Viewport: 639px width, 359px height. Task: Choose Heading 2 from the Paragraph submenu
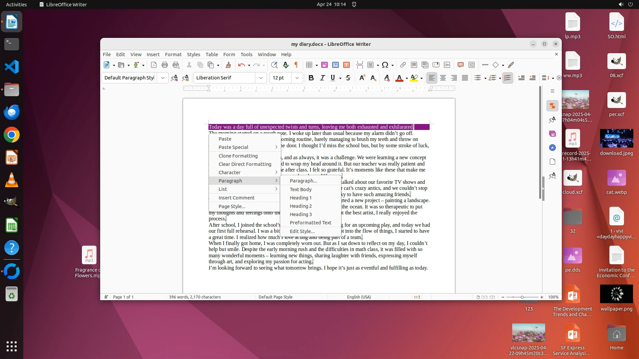301,206
